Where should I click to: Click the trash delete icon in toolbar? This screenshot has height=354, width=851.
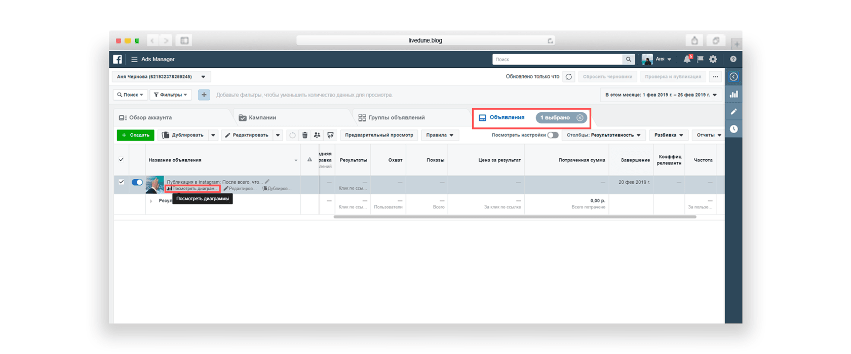(304, 135)
